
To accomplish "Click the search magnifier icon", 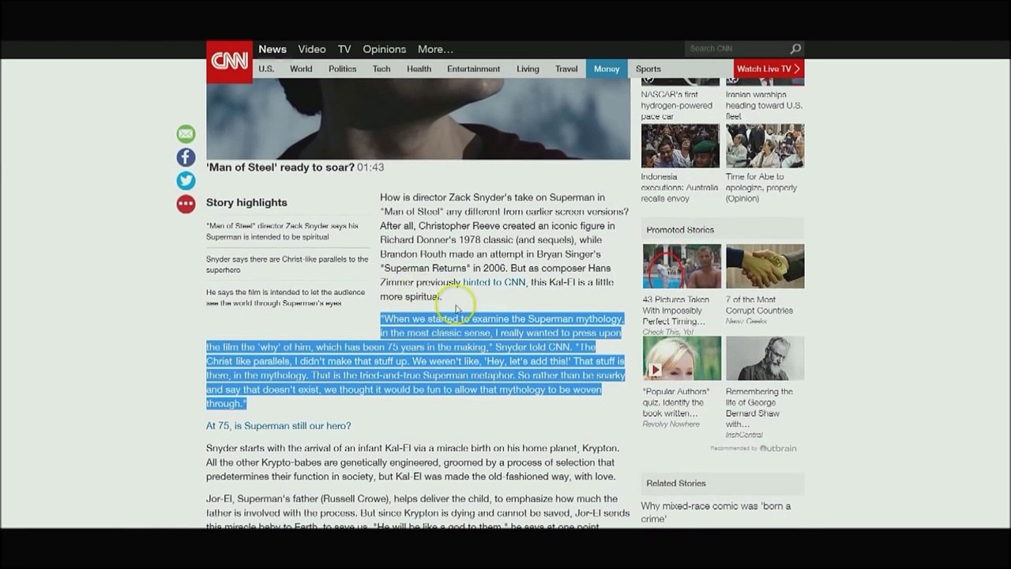I will pos(795,49).
